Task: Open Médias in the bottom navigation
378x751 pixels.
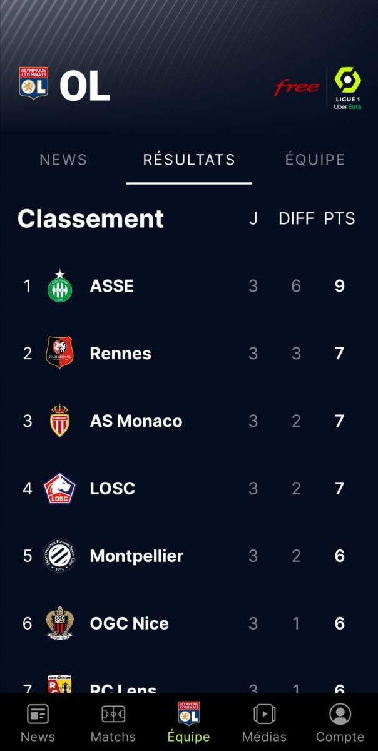Action: click(264, 723)
